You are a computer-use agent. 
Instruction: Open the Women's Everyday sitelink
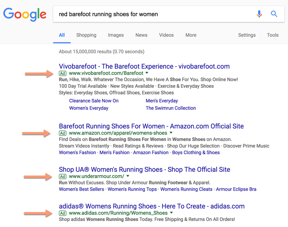pyautogui.click(x=89, y=108)
